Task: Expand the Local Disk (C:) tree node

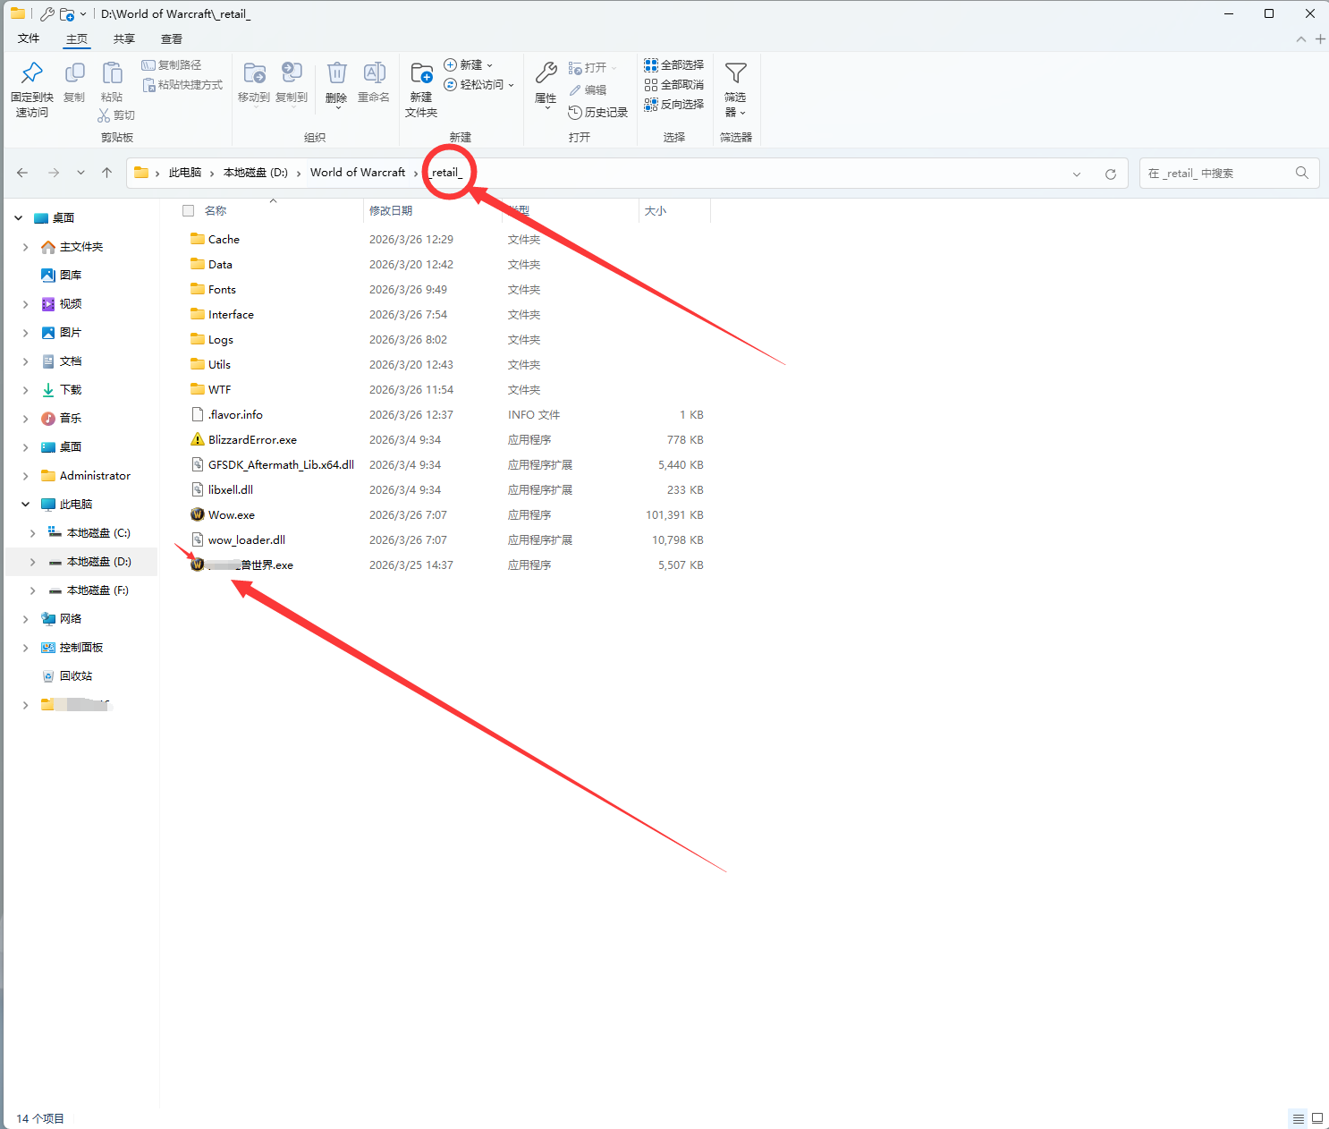Action: click(x=33, y=533)
